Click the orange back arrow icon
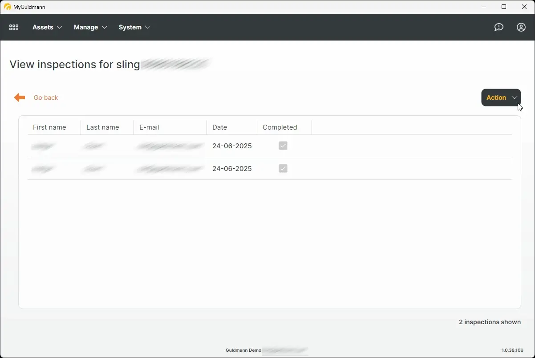 19,97
